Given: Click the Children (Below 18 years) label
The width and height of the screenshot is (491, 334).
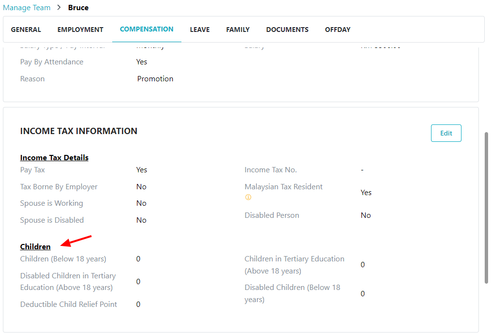Looking at the screenshot, I should (x=63, y=259).
